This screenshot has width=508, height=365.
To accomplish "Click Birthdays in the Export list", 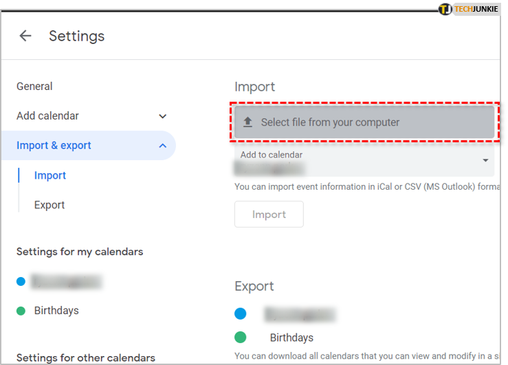I will click(291, 338).
